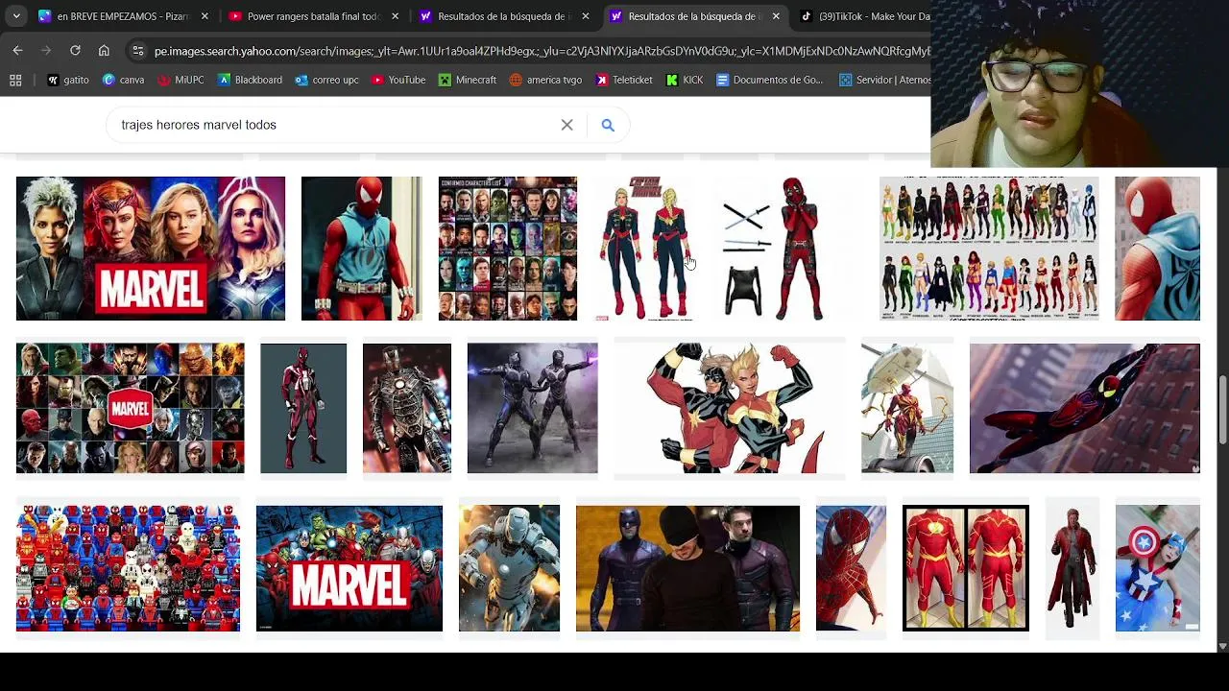This screenshot has height=691, width=1229.
Task: Click the scrollbar down arrow
Action: (x=1222, y=647)
